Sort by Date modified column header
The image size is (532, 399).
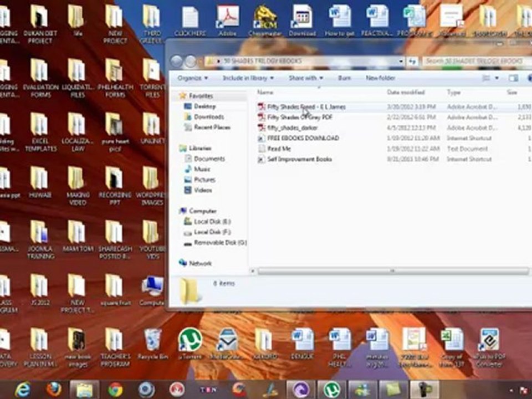pos(406,93)
